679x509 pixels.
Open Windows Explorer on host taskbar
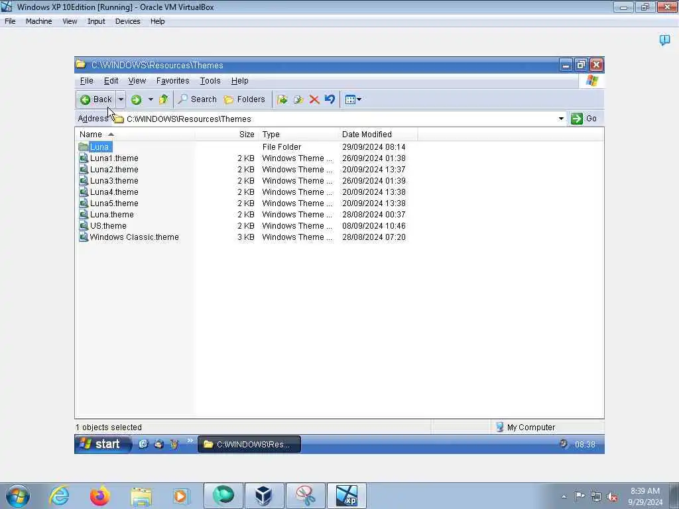click(x=141, y=496)
